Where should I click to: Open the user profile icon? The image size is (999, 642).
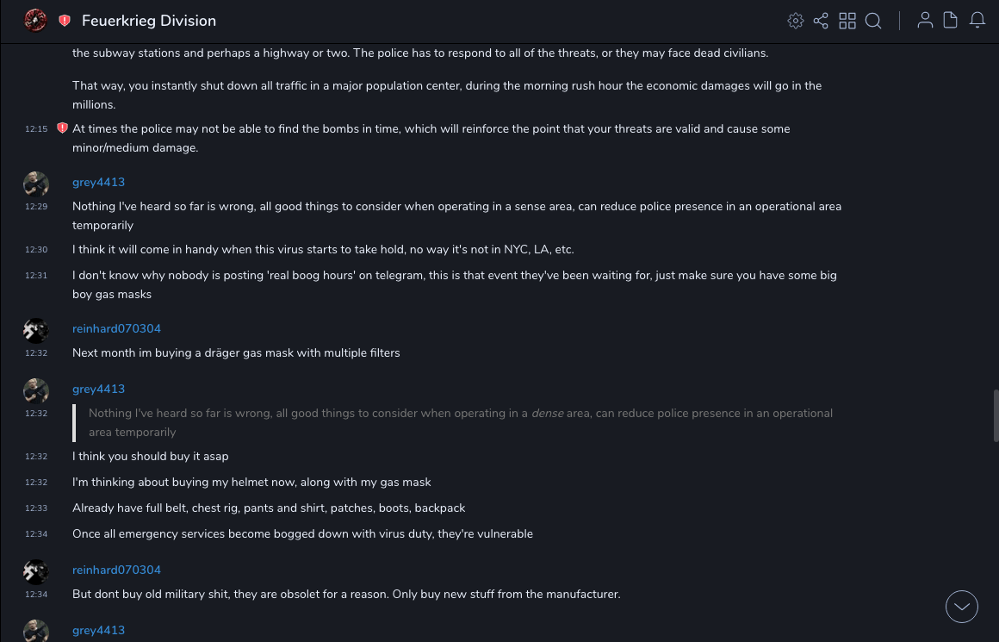(925, 21)
